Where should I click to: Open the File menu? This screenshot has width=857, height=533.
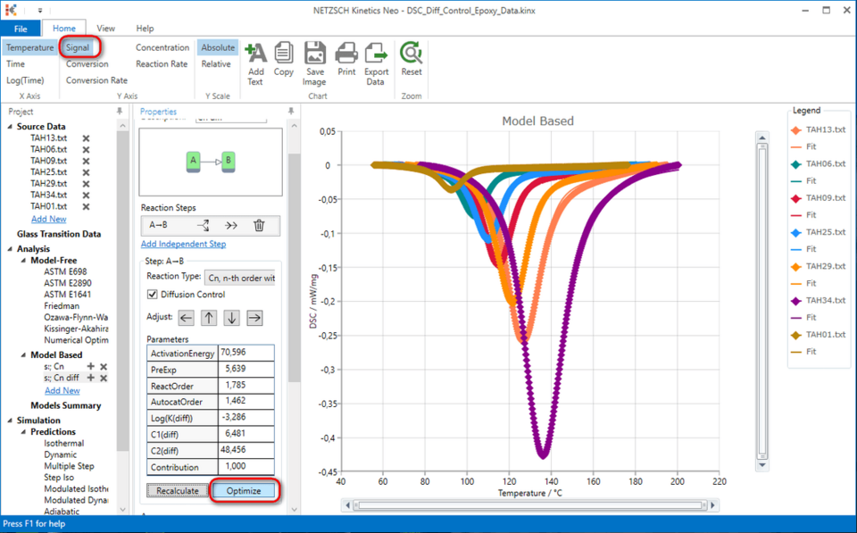point(21,28)
